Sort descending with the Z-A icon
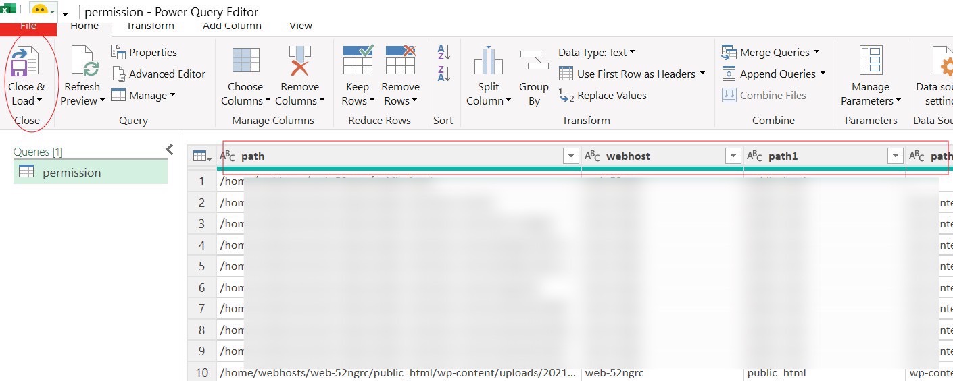The height and width of the screenshot is (381, 953). click(444, 74)
